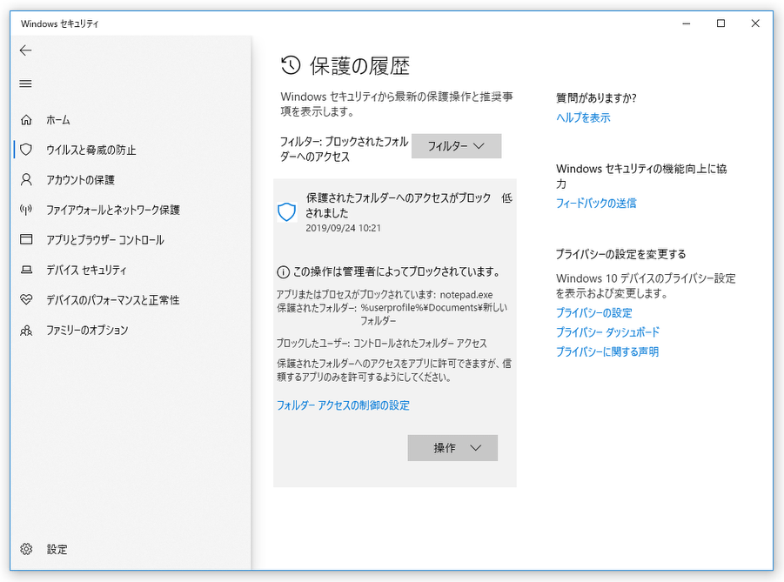Click 保護の履歴 page heading
This screenshot has height=582, width=784.
tap(359, 65)
